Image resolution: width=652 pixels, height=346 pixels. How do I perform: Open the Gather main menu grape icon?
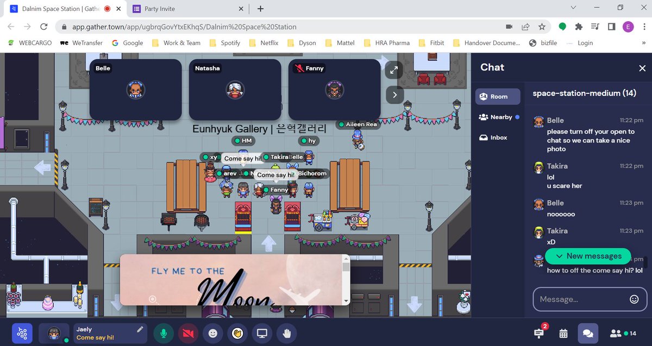tap(22, 333)
